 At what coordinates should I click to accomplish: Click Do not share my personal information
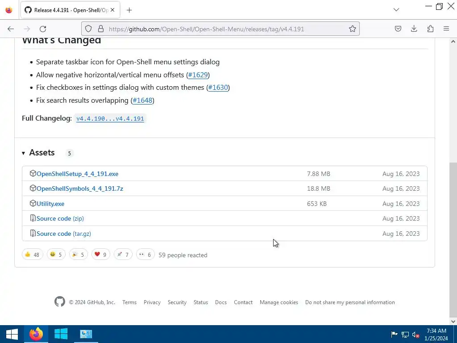click(350, 302)
